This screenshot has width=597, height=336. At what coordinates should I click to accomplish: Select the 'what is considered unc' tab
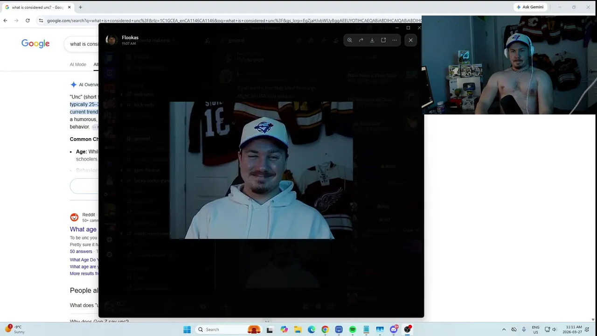[37, 7]
